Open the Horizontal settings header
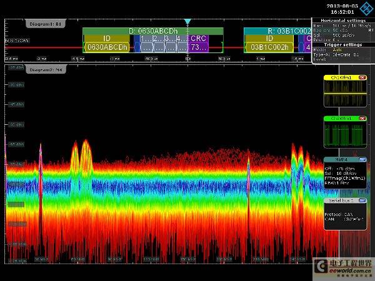The image size is (375, 281). (x=343, y=21)
